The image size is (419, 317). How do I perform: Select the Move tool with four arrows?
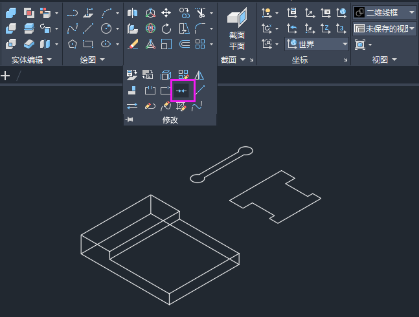[166, 12]
